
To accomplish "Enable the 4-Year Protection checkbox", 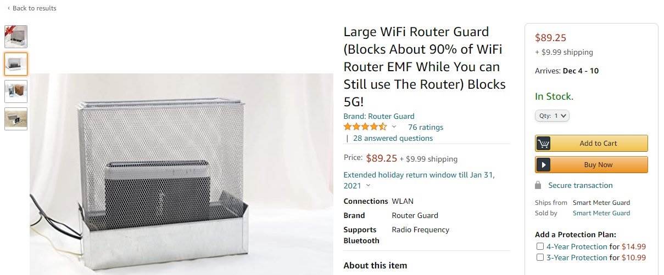I will (x=540, y=247).
